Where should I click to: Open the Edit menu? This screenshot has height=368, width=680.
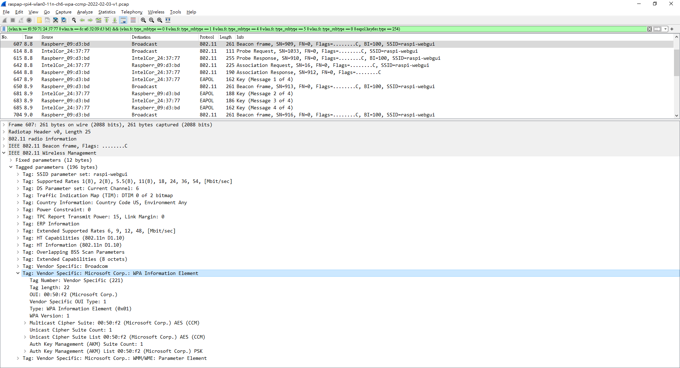tap(19, 12)
